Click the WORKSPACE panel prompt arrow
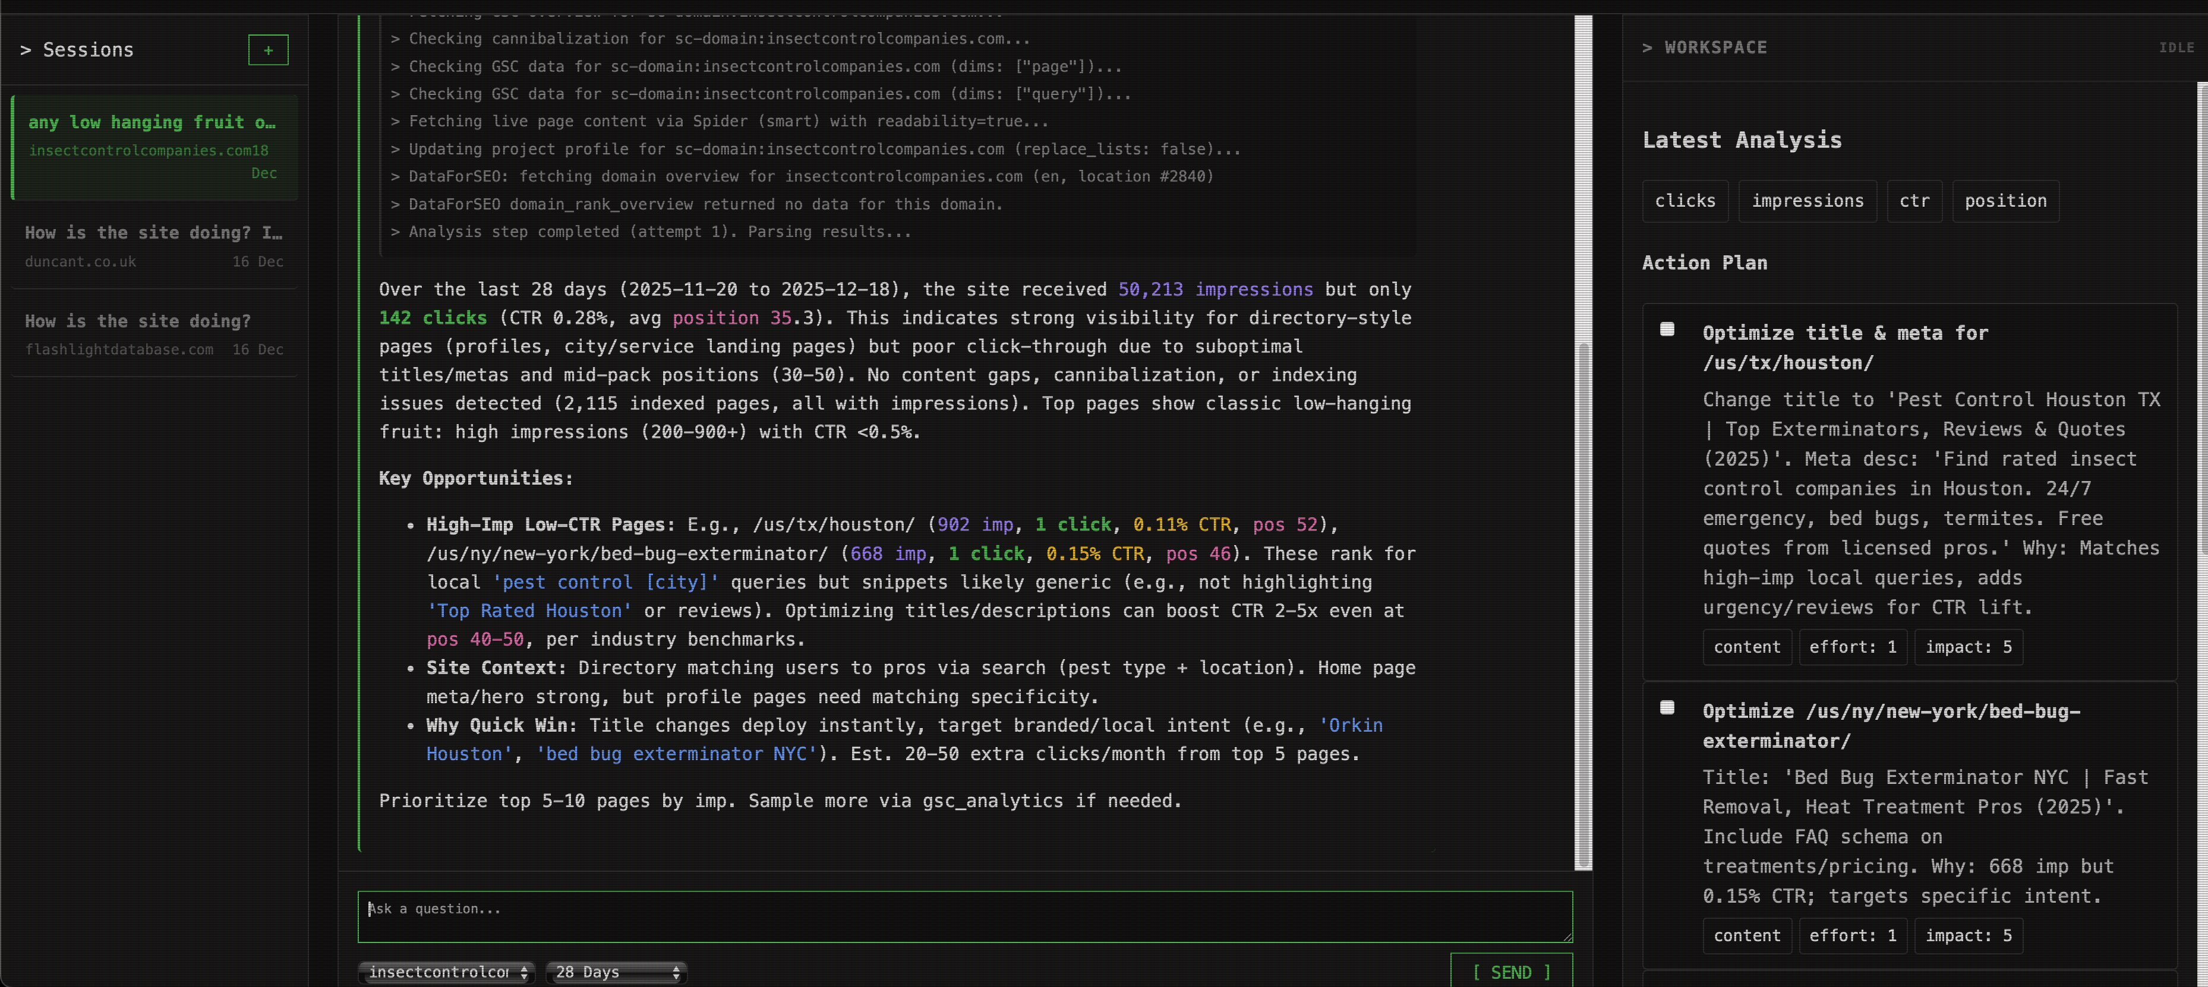2208x987 pixels. [1648, 47]
